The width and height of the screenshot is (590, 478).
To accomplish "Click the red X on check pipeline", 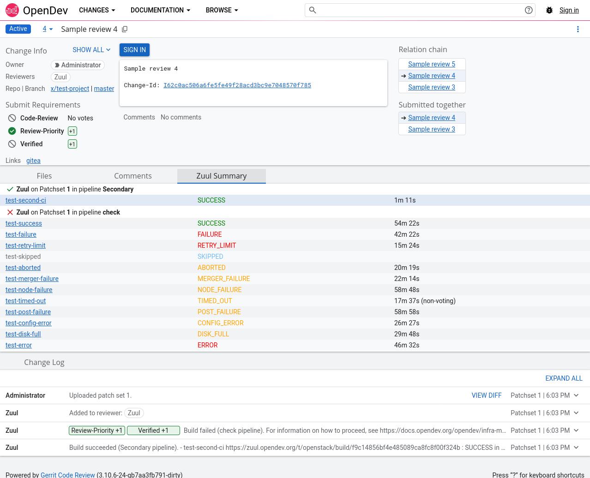I will pos(10,212).
